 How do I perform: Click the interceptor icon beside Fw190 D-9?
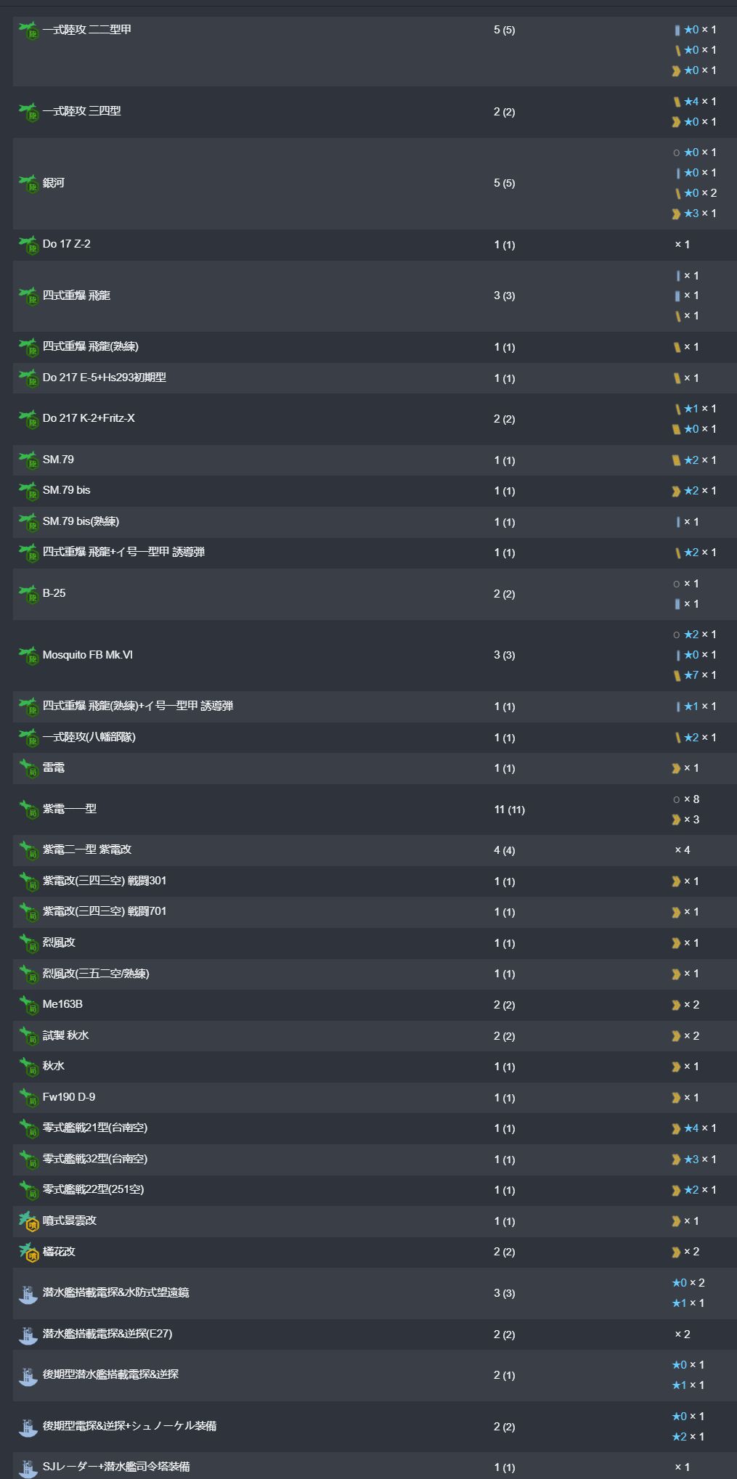coord(28,1098)
